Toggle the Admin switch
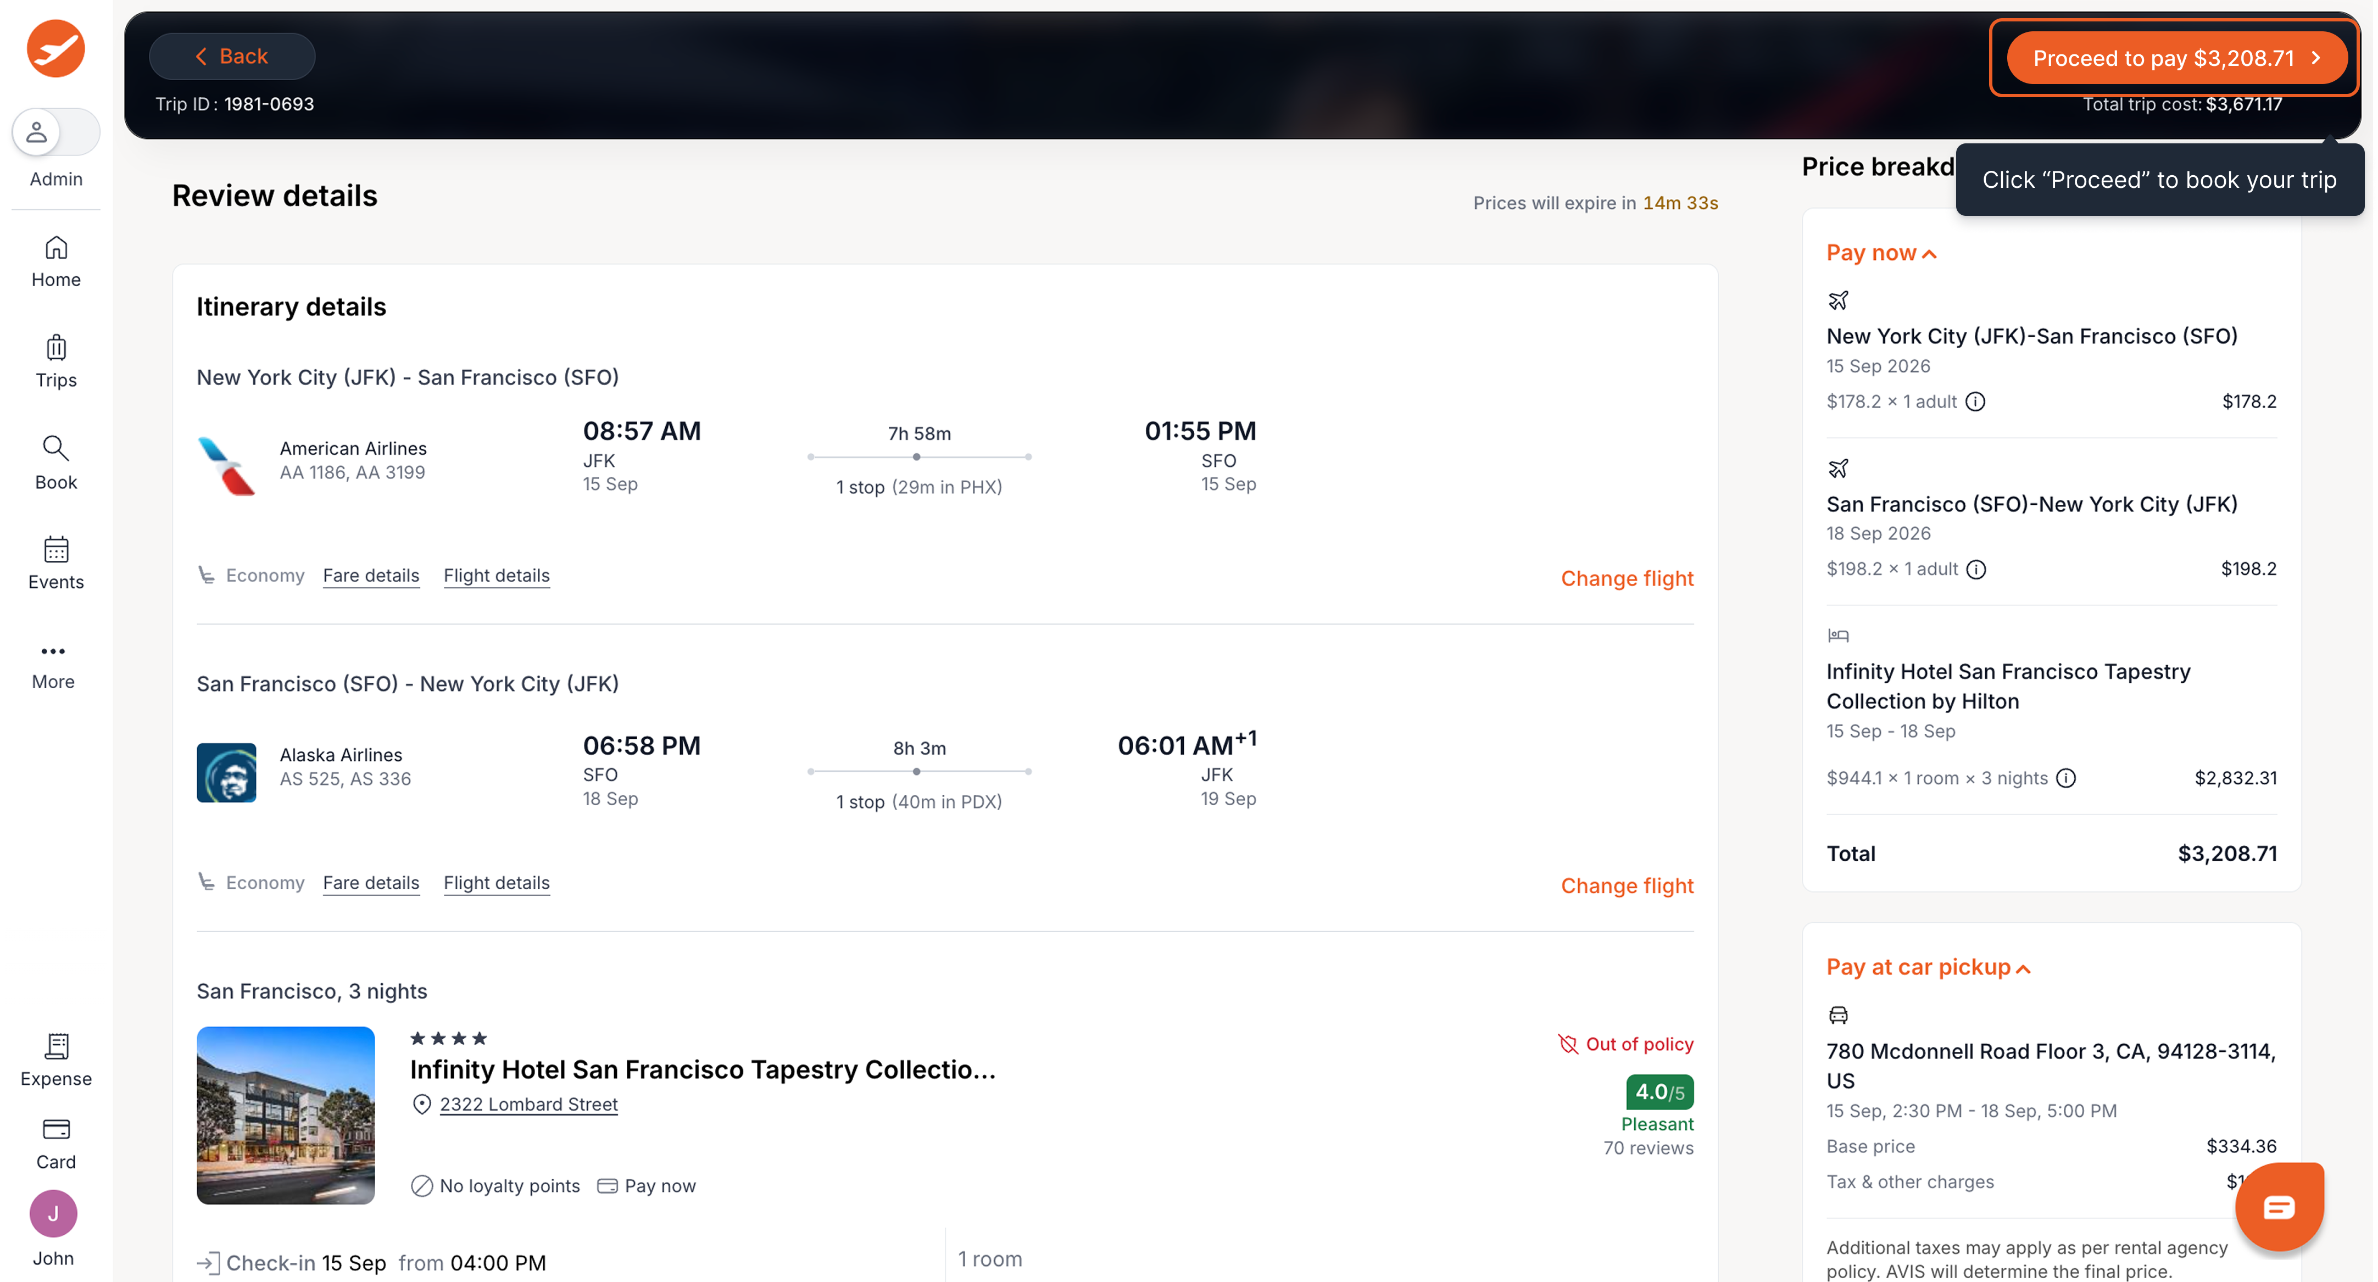This screenshot has width=2378, height=1282. [x=55, y=132]
